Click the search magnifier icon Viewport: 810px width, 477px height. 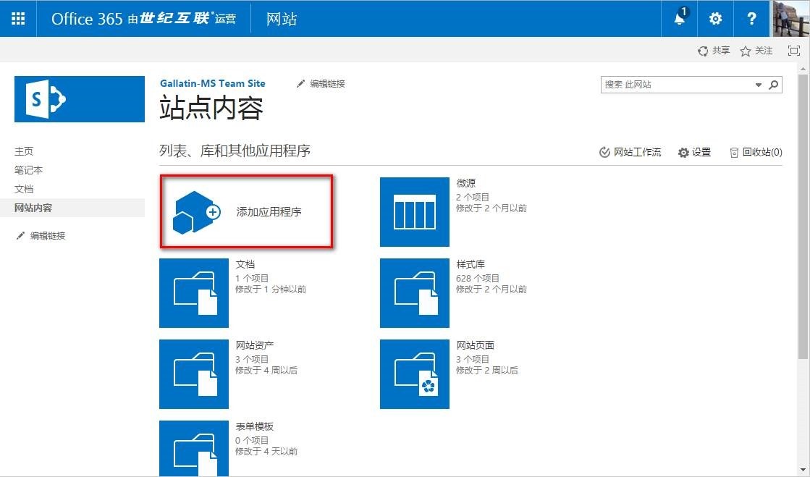coord(773,85)
